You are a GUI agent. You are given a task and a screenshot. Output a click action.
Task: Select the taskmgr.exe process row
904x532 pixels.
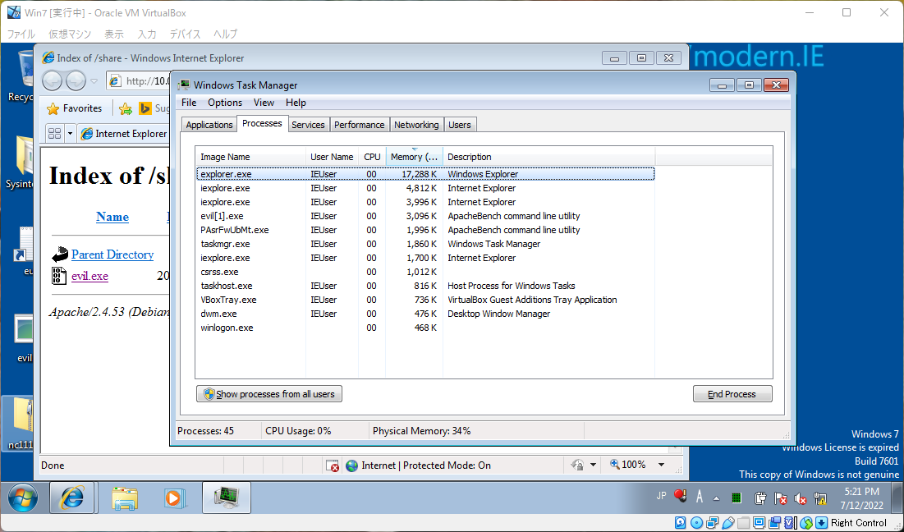[x=425, y=244]
